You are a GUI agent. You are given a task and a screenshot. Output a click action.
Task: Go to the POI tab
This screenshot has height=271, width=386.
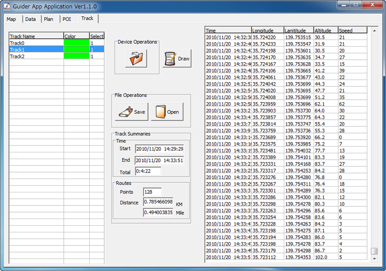(x=67, y=19)
